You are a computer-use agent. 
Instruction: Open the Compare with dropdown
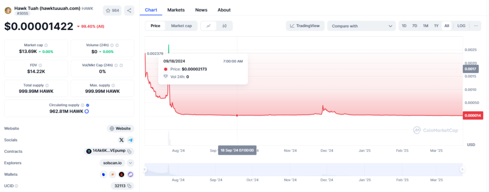(361, 26)
